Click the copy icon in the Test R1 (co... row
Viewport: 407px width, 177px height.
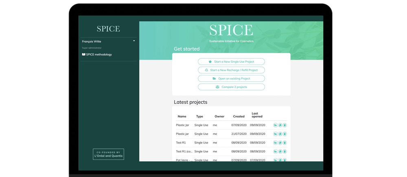pyautogui.click(x=280, y=152)
